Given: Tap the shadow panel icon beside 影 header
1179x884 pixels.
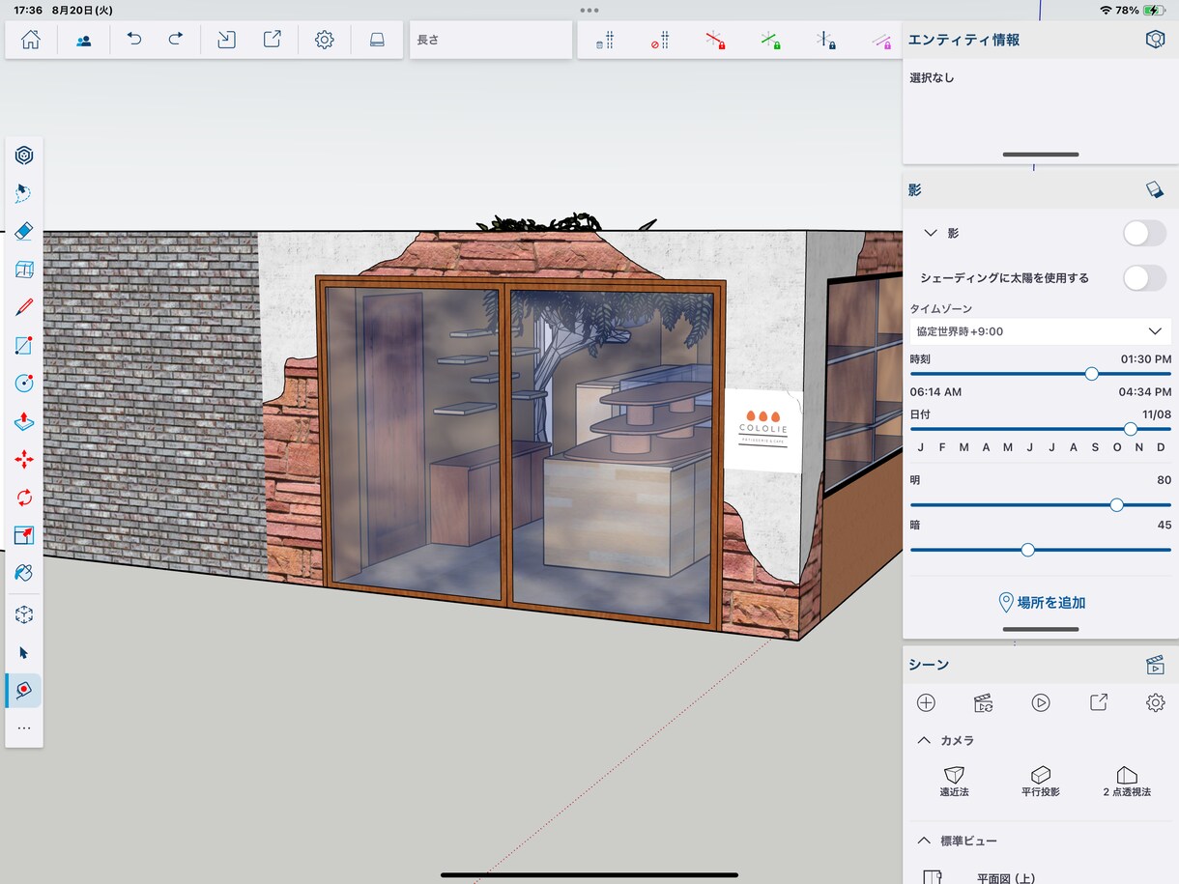Looking at the screenshot, I should 1154,189.
